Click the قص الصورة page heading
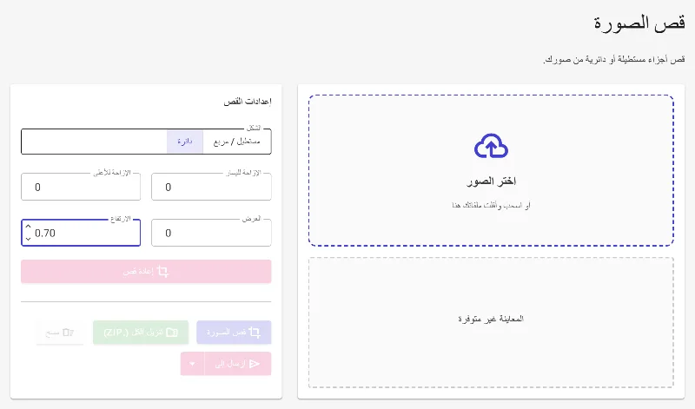 tap(639, 23)
